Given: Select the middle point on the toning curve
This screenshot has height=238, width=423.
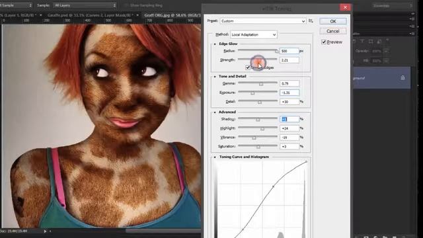Looking at the screenshot, I should (x=273, y=186).
